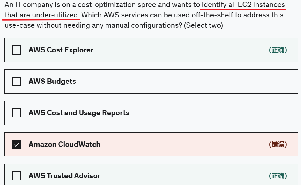Click the green 正确 tag beside Trusted Advisor

[x=278, y=176]
